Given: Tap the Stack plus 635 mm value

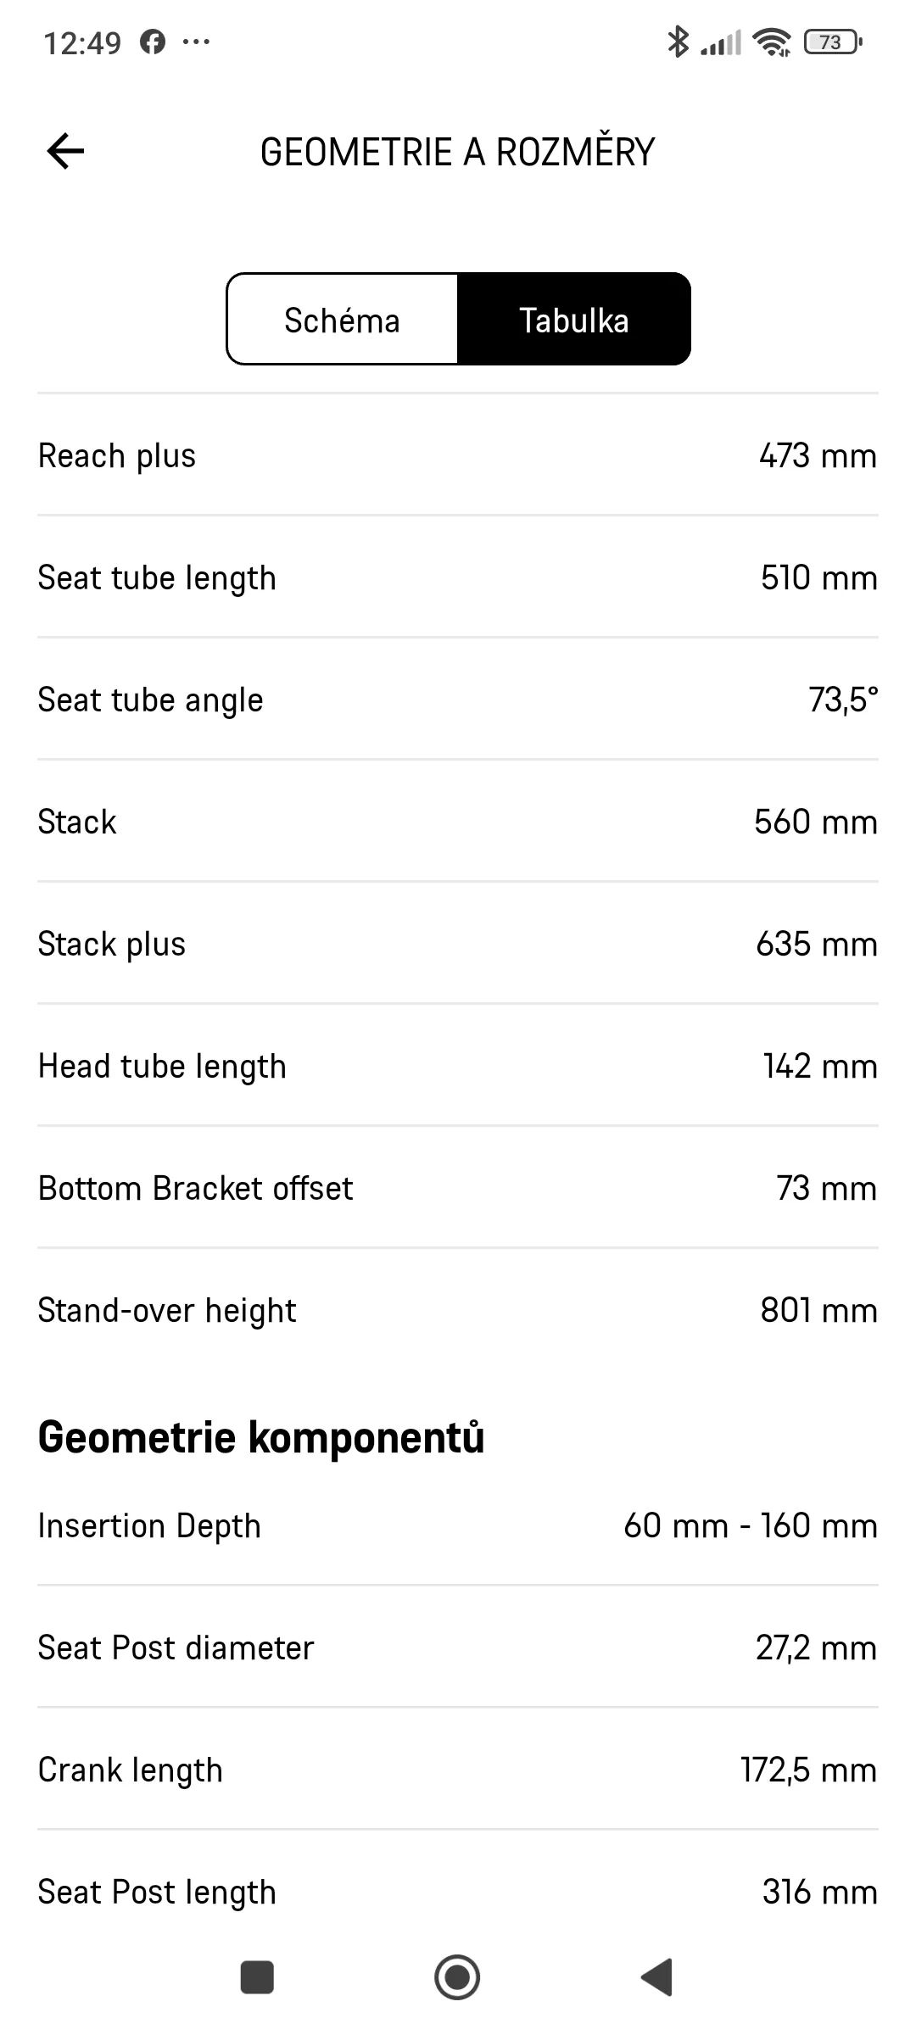Looking at the screenshot, I should (817, 944).
